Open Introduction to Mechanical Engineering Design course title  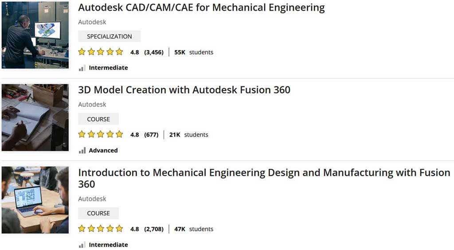264,172
